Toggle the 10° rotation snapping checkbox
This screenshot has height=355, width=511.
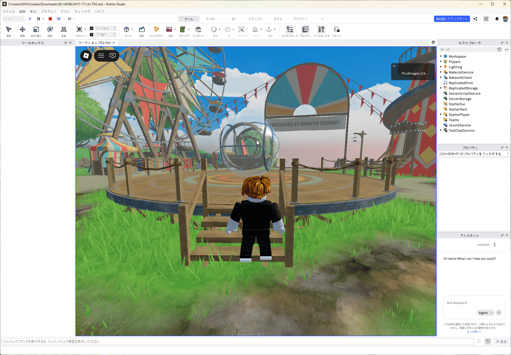92,35
